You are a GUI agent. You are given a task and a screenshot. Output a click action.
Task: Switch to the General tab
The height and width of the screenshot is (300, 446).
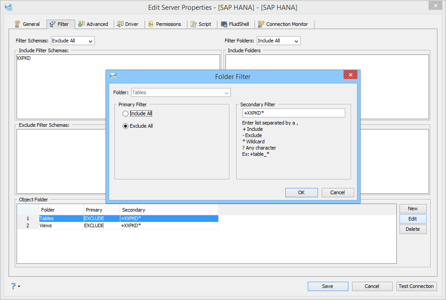tap(27, 24)
